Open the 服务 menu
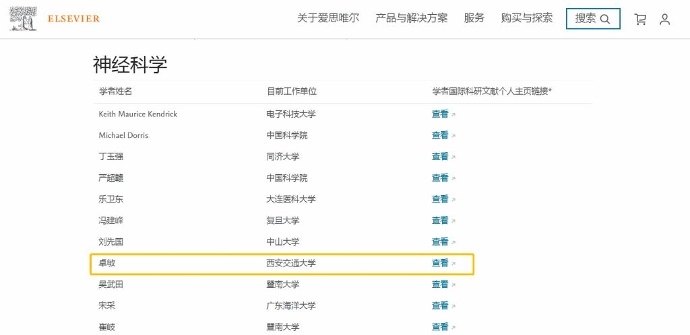Image resolution: width=690 pixels, height=335 pixels. point(474,18)
